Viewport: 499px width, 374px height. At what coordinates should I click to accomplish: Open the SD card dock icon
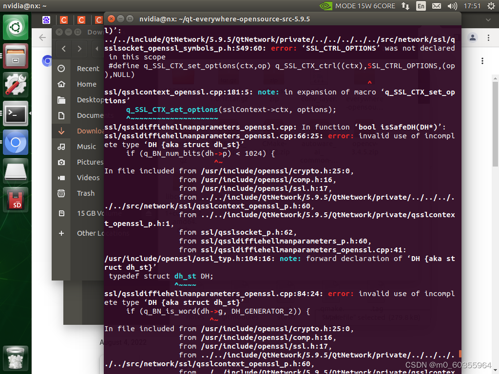click(x=15, y=199)
